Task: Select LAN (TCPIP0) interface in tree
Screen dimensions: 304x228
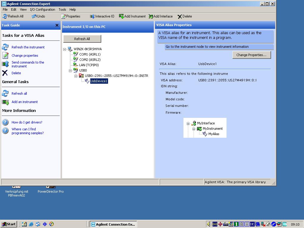Action: coord(89,65)
